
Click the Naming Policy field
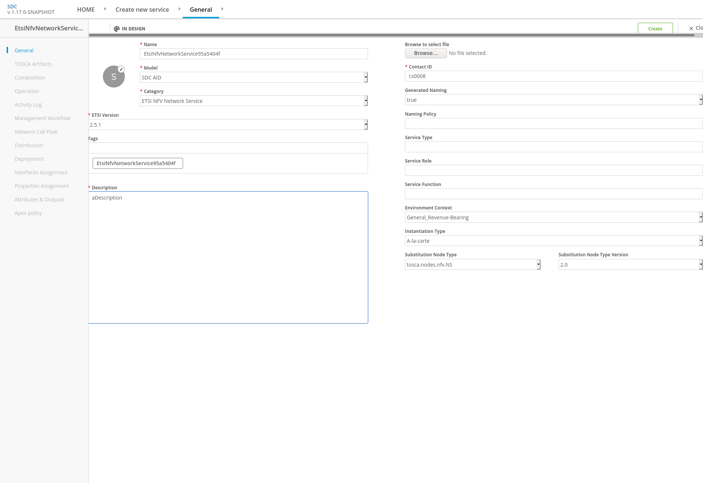pyautogui.click(x=554, y=123)
